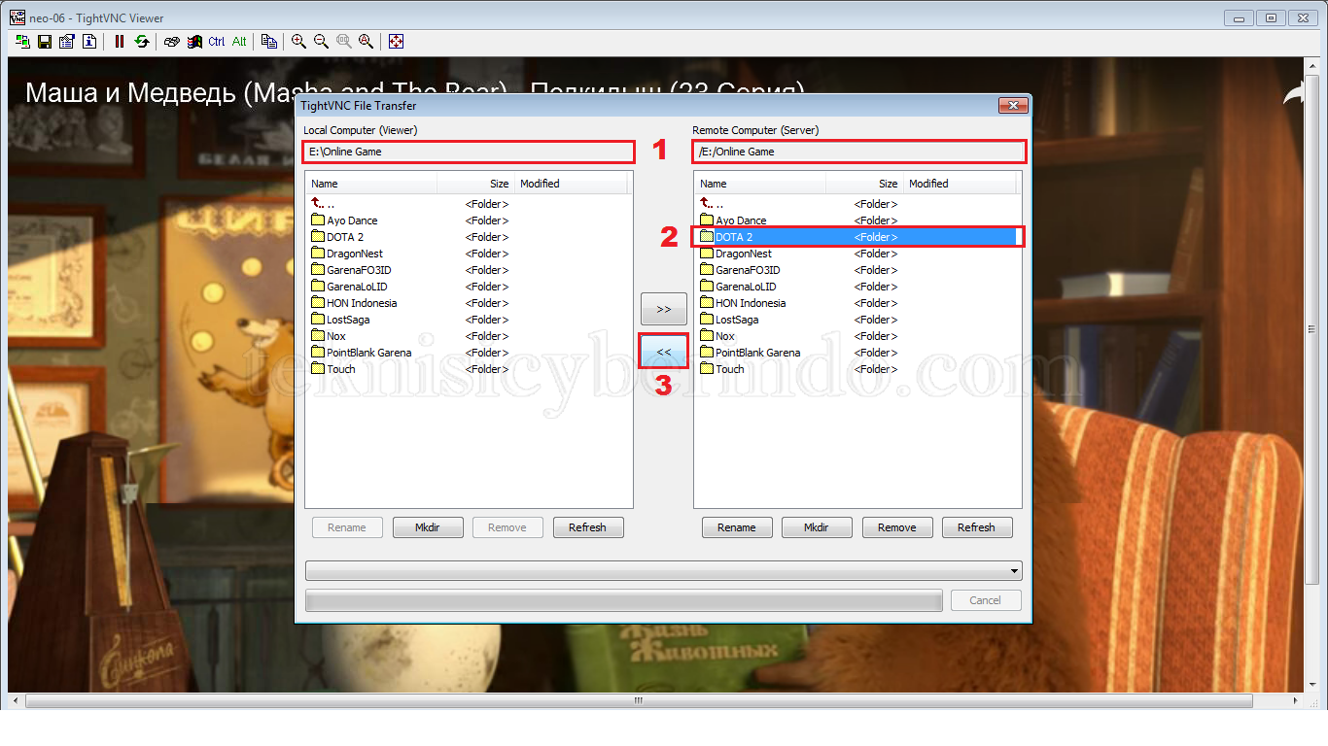Viewport: 1328px width, 746px height.
Task: Select Ayo Dance folder in remote list
Action: point(734,220)
